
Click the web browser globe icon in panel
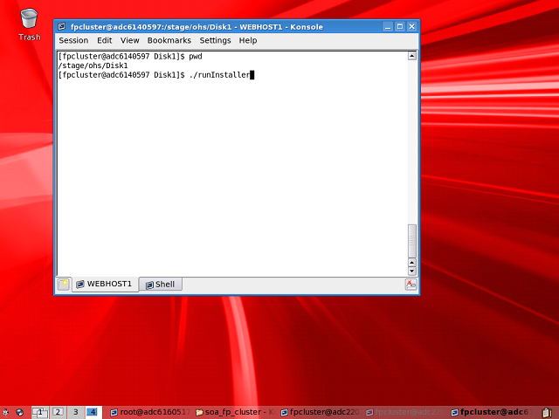pos(19,412)
